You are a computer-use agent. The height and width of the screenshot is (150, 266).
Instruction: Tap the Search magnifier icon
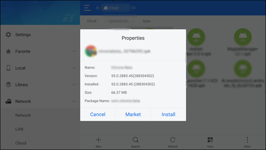tap(135, 140)
